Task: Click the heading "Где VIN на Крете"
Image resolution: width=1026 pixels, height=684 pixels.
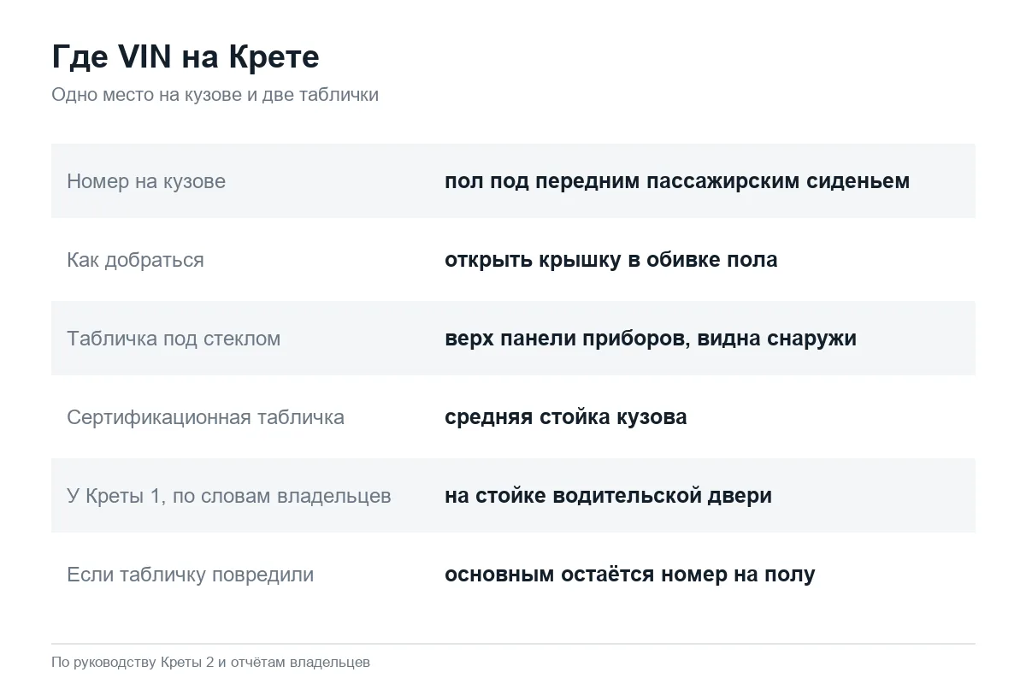Action: pos(186,57)
